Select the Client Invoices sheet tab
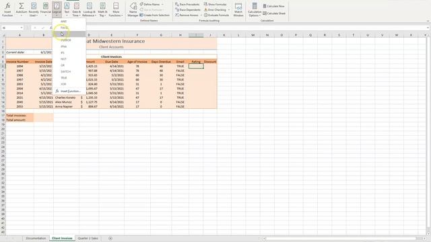The width and height of the screenshot is (431, 242). 62,239
